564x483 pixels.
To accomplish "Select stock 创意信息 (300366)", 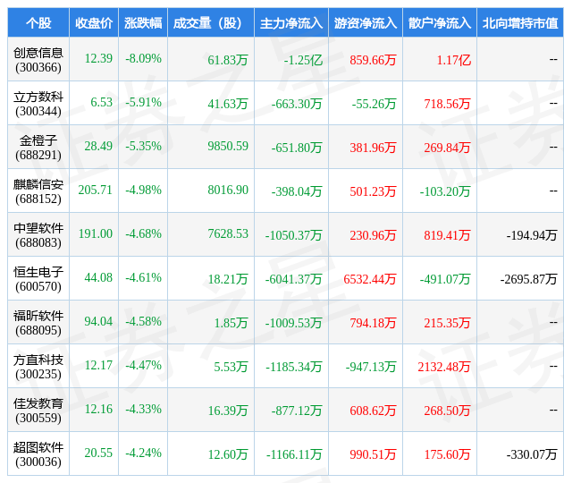I will (38, 60).
